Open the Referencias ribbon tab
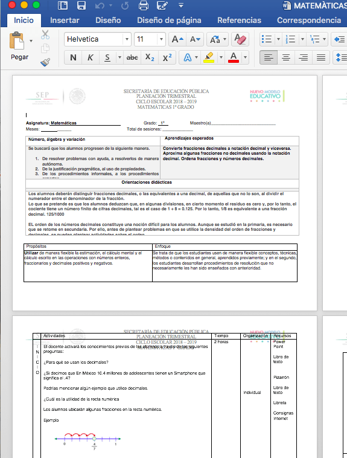The width and height of the screenshot is (347, 458). point(239,20)
